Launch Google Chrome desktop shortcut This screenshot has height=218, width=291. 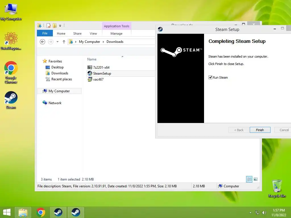[x=11, y=72]
